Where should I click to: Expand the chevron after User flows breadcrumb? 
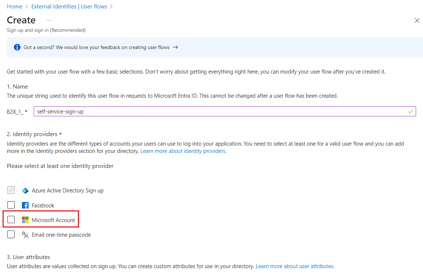[x=112, y=6]
